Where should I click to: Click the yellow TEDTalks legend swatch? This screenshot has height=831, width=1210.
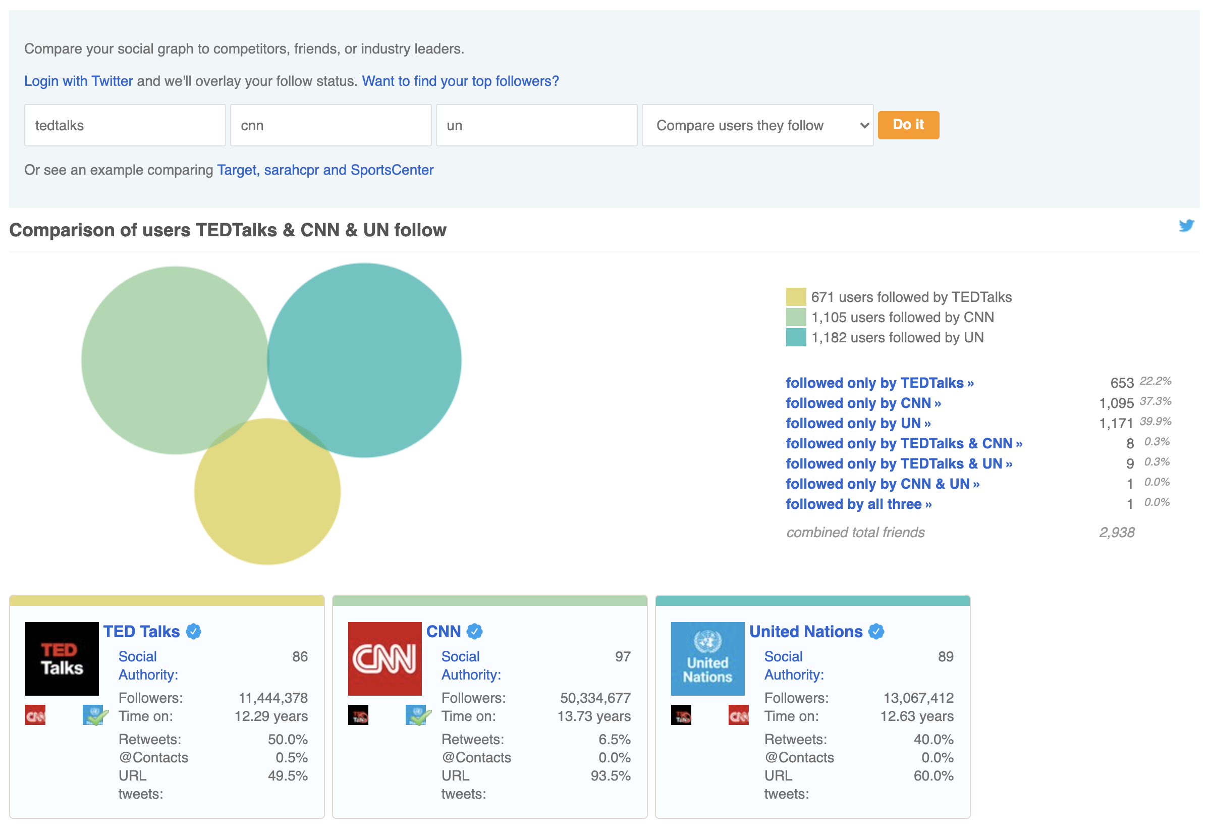click(796, 296)
